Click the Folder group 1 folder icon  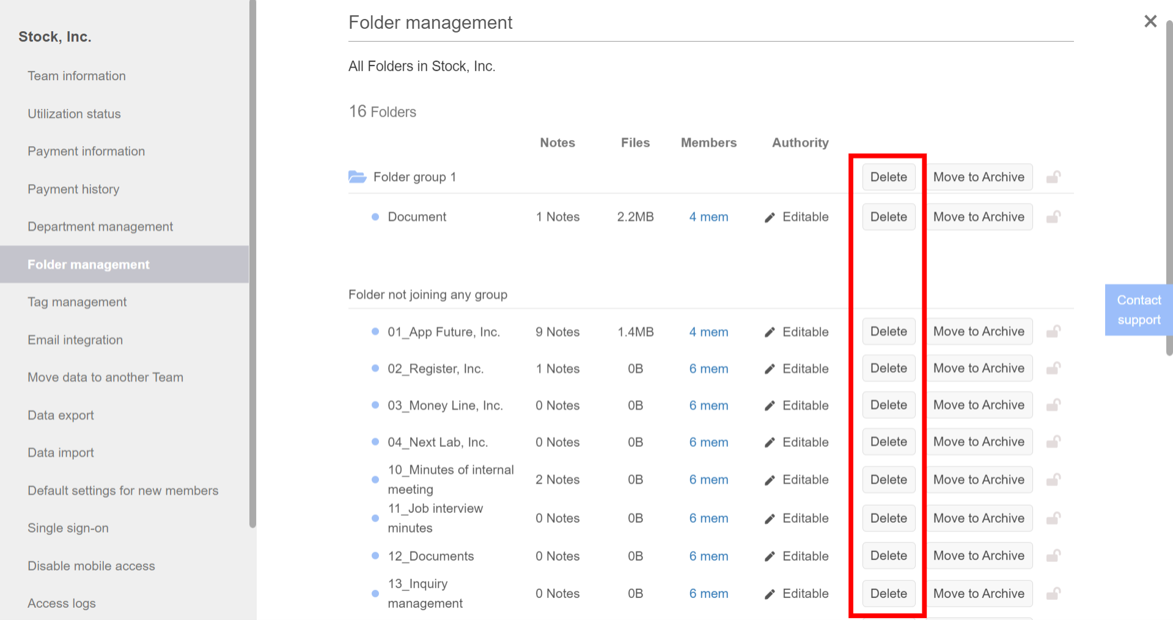point(357,177)
